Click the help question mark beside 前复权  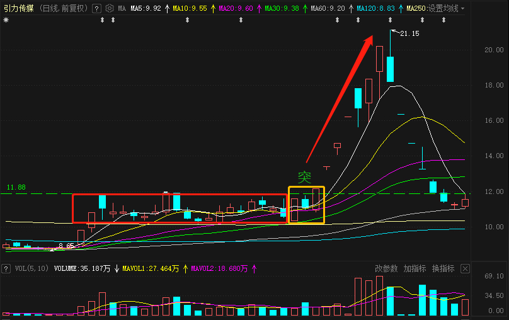click(96, 9)
